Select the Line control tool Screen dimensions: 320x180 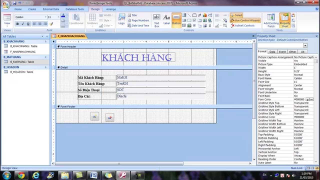coord(189,15)
